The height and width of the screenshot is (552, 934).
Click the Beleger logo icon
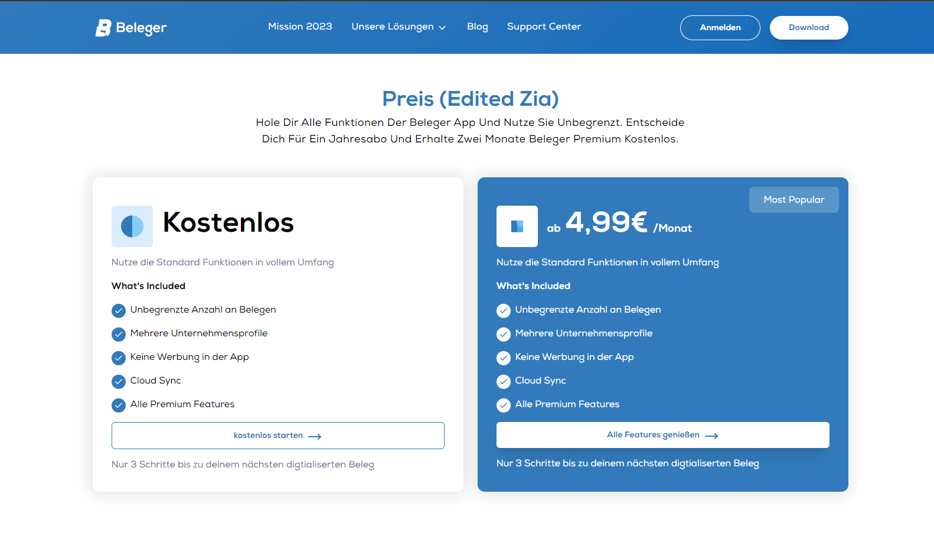point(103,28)
